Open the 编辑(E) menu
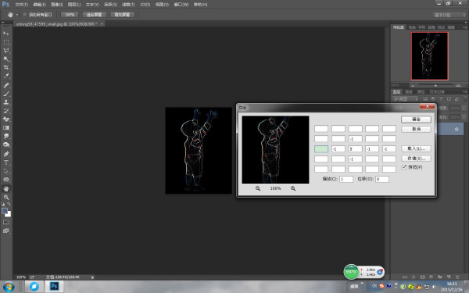This screenshot has height=293, width=469. point(39,5)
